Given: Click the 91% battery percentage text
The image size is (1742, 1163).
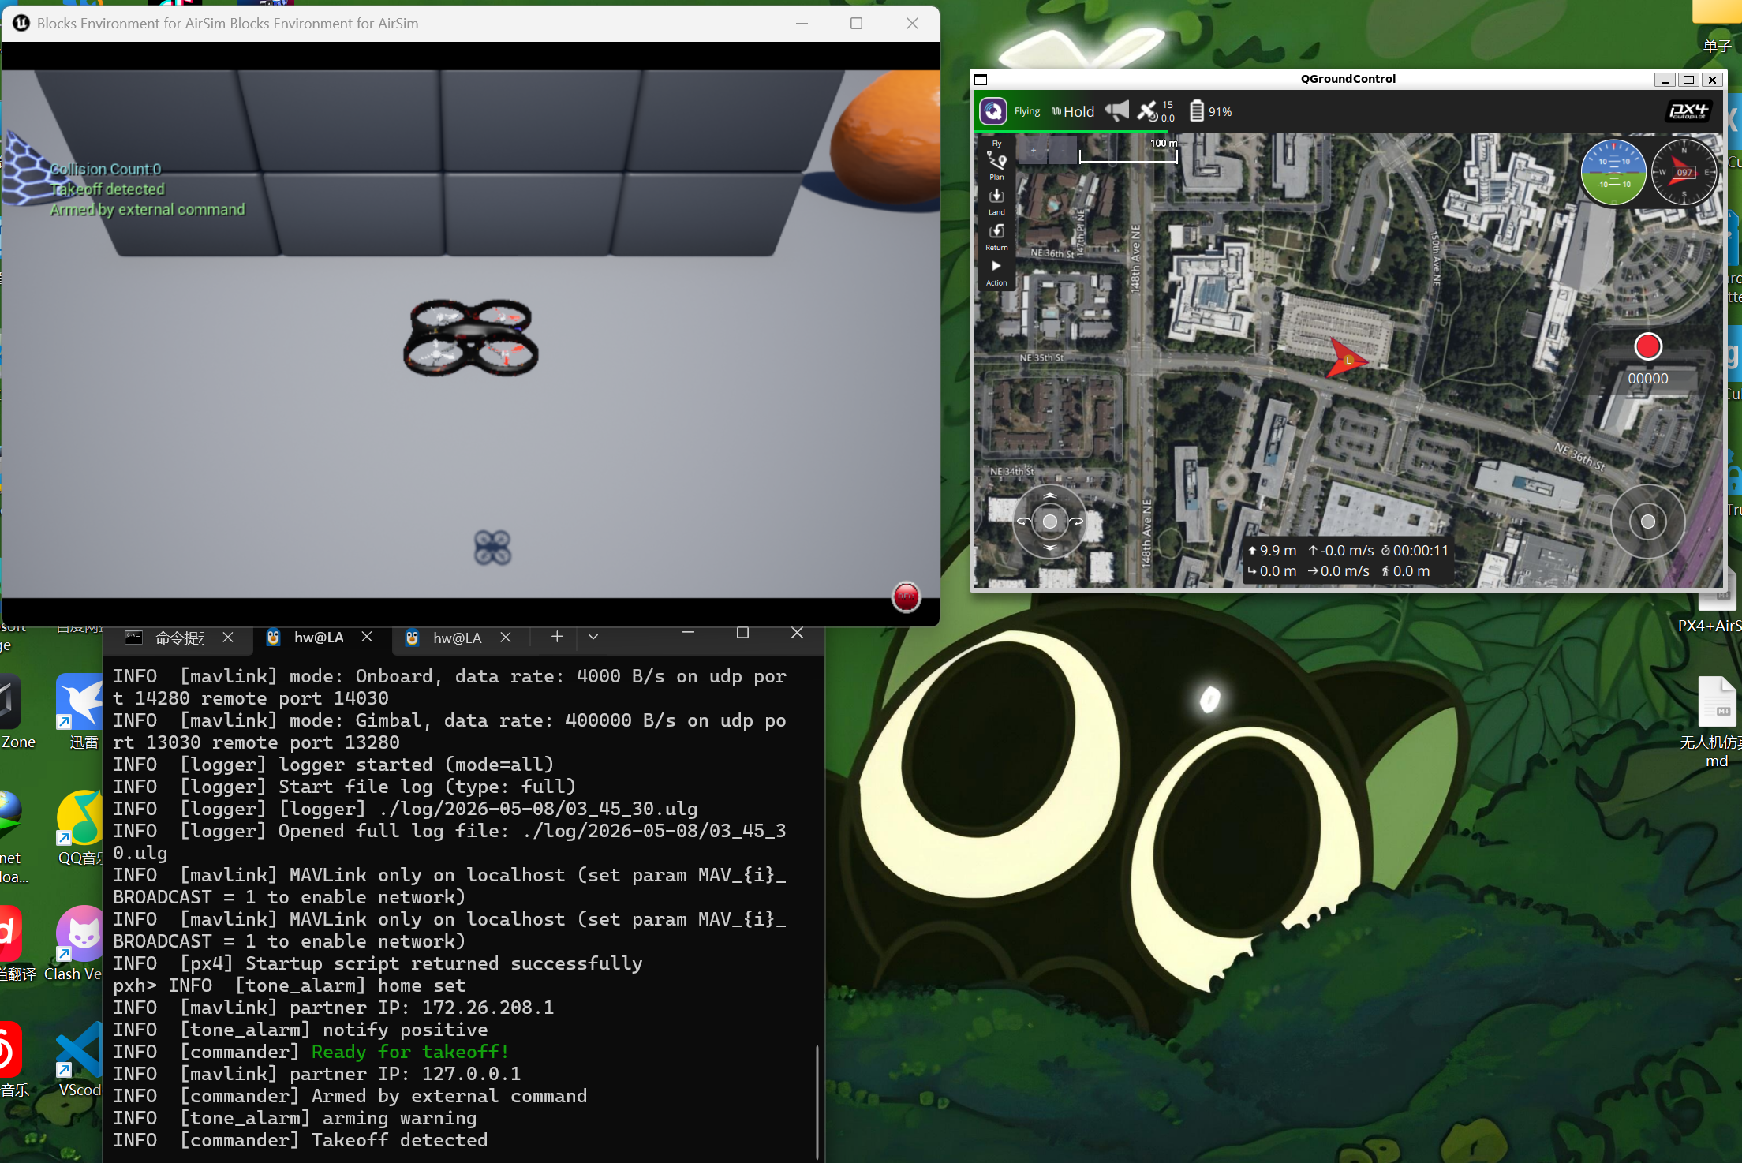Looking at the screenshot, I should pyautogui.click(x=1221, y=112).
